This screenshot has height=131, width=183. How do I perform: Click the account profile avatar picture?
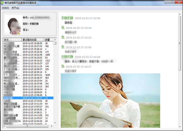(x=13, y=24)
